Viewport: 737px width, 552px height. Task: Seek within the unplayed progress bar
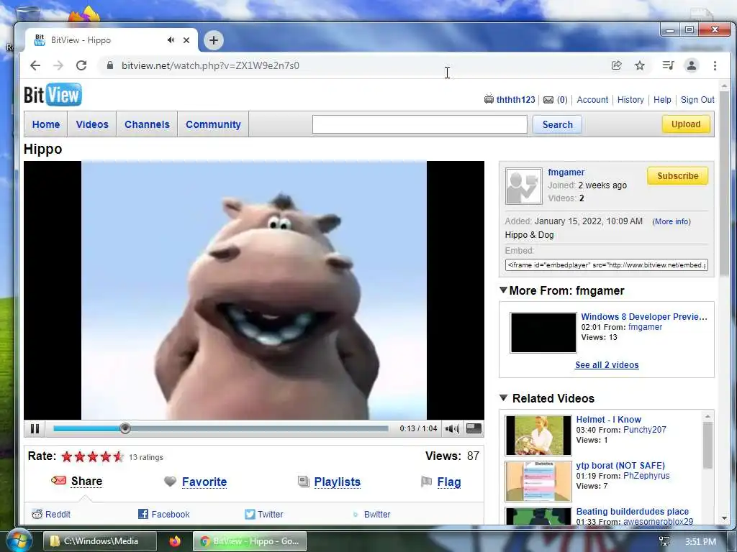[258, 428]
